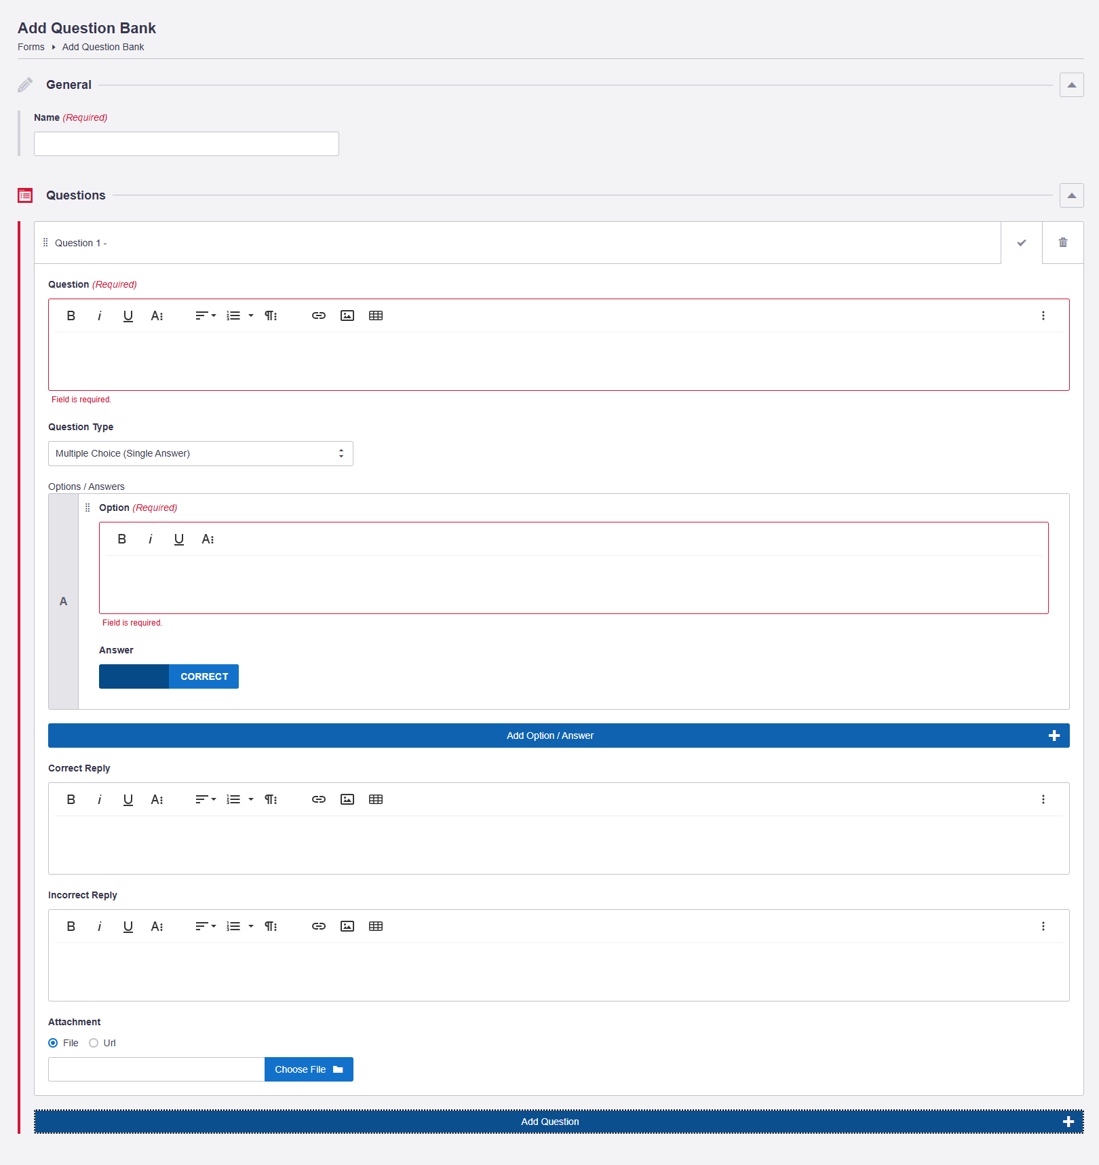The width and height of the screenshot is (1099, 1165).
Task: Insert table in the Question editor
Action: point(376,316)
